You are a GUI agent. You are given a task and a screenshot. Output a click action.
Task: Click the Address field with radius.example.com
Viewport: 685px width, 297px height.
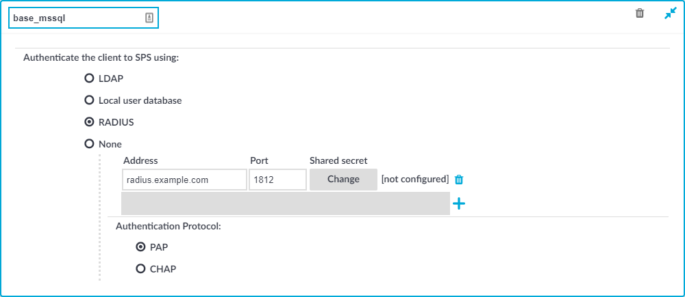coord(184,180)
